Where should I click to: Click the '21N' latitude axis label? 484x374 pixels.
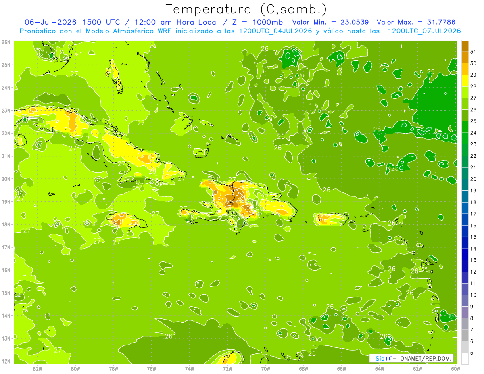point(6,156)
